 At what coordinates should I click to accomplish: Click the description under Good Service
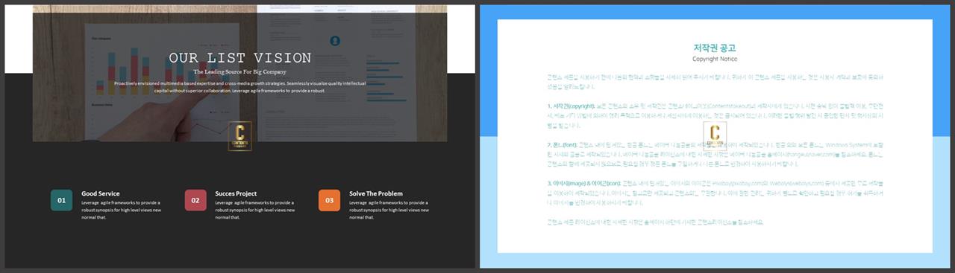(120, 210)
